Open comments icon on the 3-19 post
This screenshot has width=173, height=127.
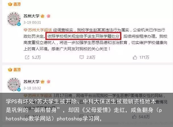click(82, 57)
